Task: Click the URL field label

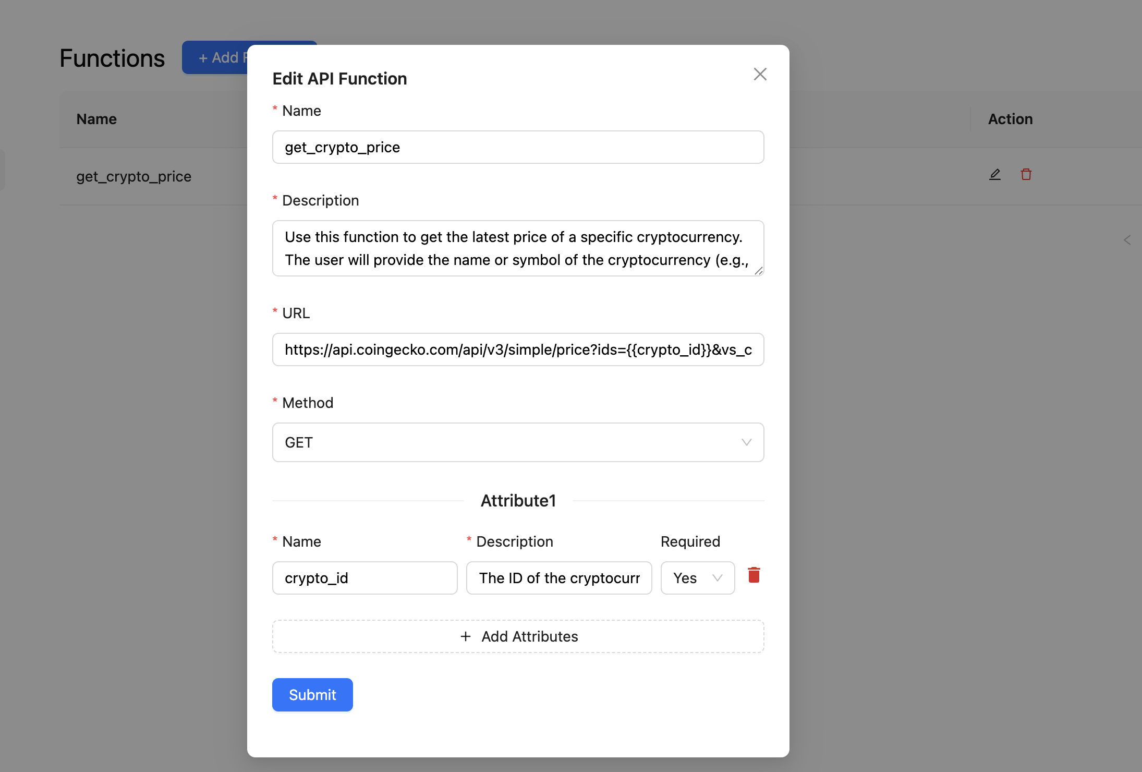Action: (x=296, y=313)
